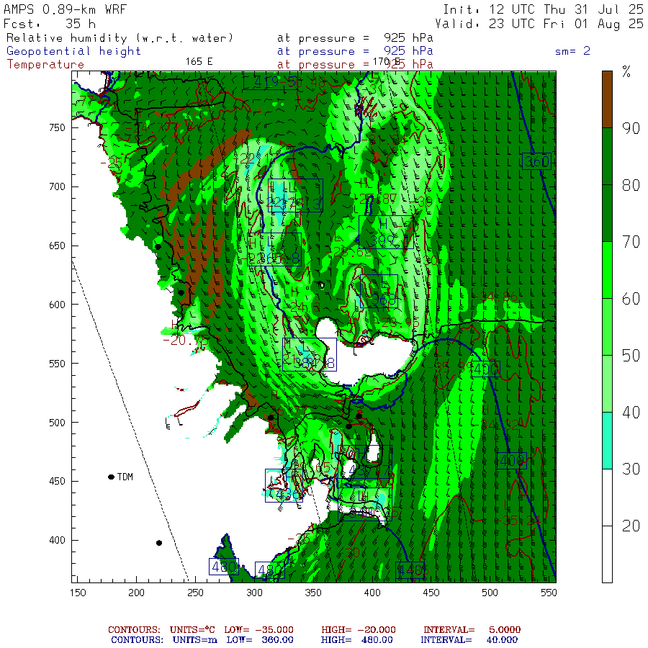
Task: Click the 'AMPS 0.89-km WRF' title text
Action: (65, 9)
